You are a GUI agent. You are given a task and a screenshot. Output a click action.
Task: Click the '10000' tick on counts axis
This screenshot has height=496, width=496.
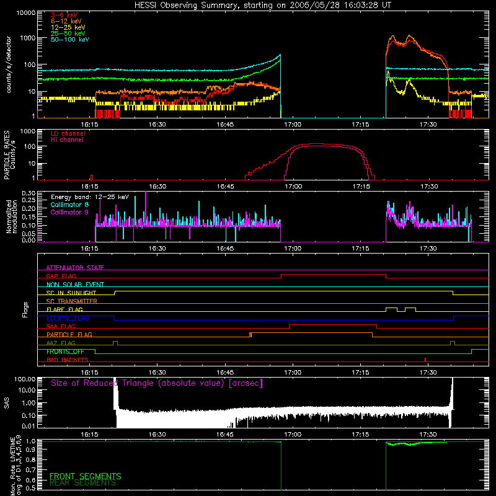(x=26, y=13)
